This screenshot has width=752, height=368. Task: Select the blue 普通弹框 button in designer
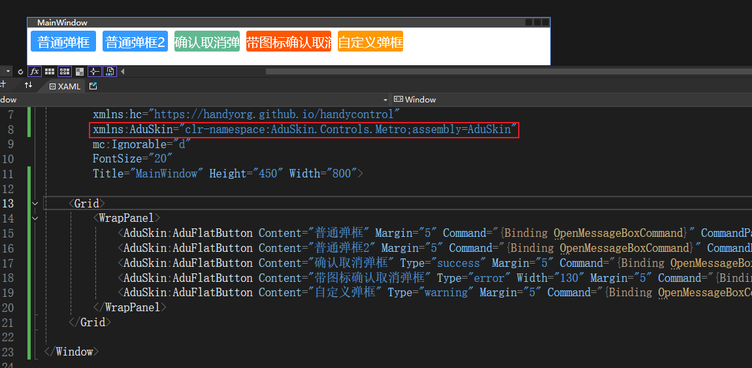click(x=63, y=41)
